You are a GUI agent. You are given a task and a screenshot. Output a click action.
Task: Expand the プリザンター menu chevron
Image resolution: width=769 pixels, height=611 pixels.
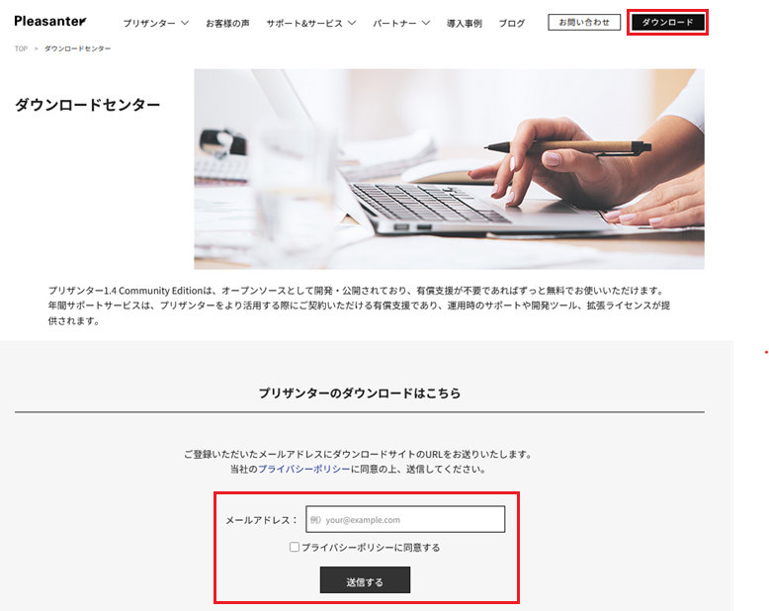185,23
